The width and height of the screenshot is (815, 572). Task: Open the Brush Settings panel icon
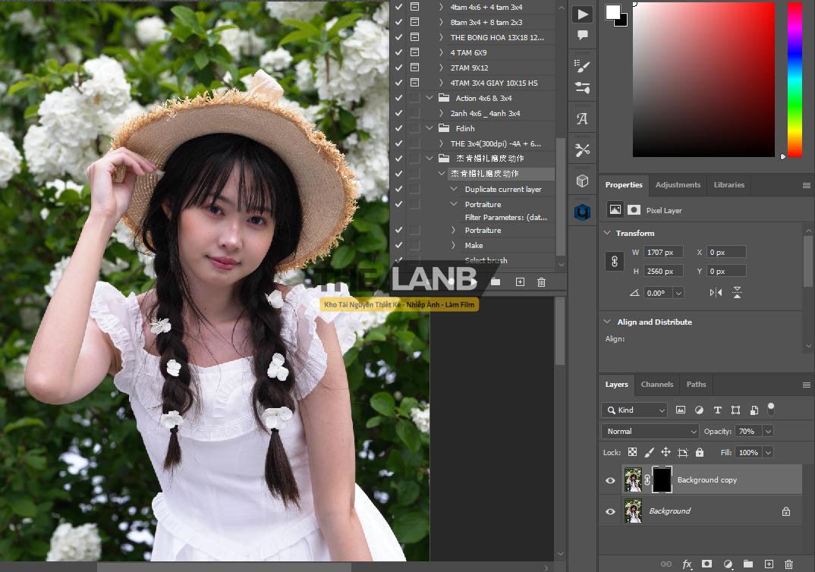click(582, 65)
